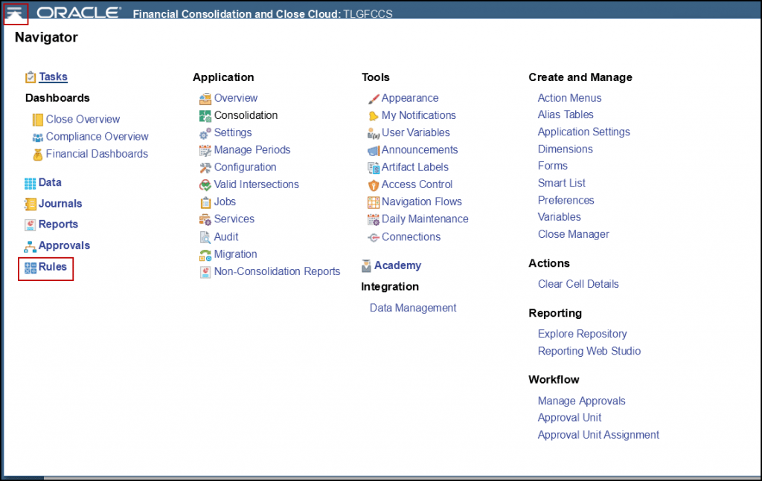
Task: Click the Application Overview icon
Action: 205,99
